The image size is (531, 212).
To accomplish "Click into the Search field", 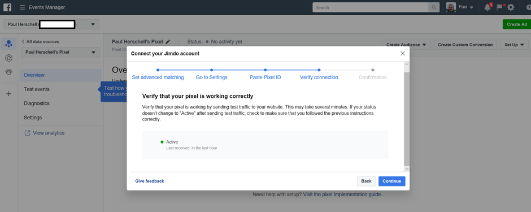I will (x=371, y=7).
